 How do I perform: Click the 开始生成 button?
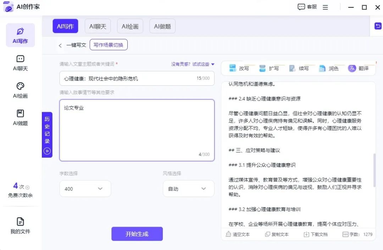pyautogui.click(x=137, y=234)
